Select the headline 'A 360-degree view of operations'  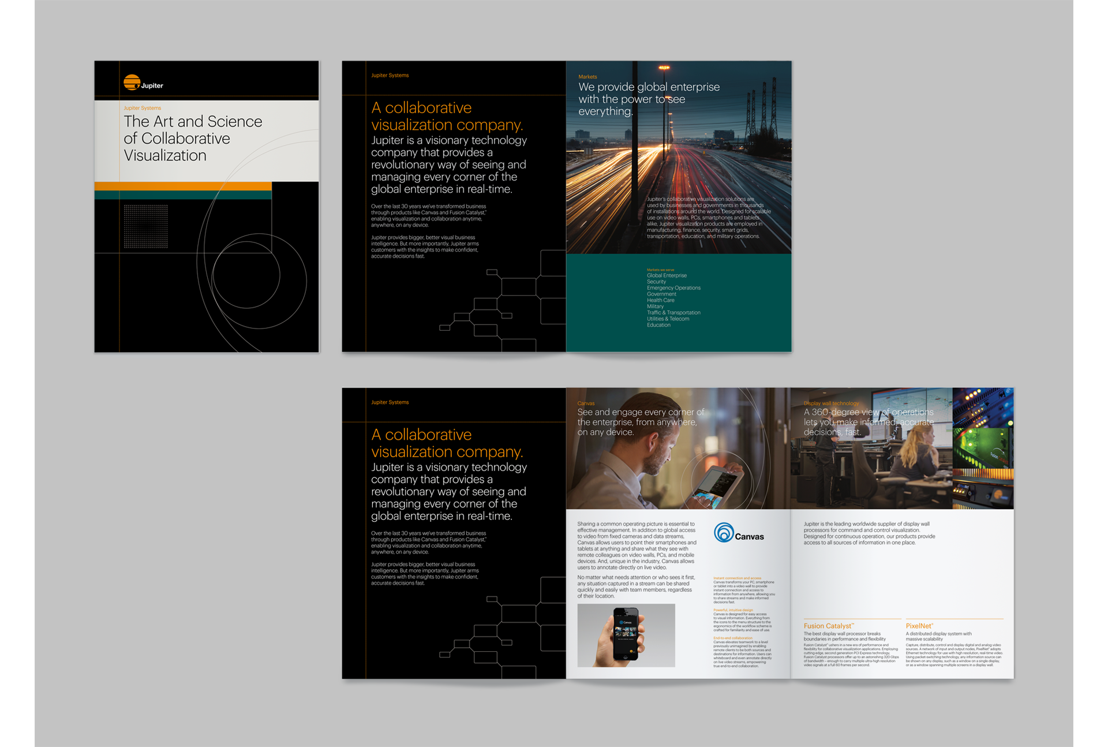[x=869, y=412]
